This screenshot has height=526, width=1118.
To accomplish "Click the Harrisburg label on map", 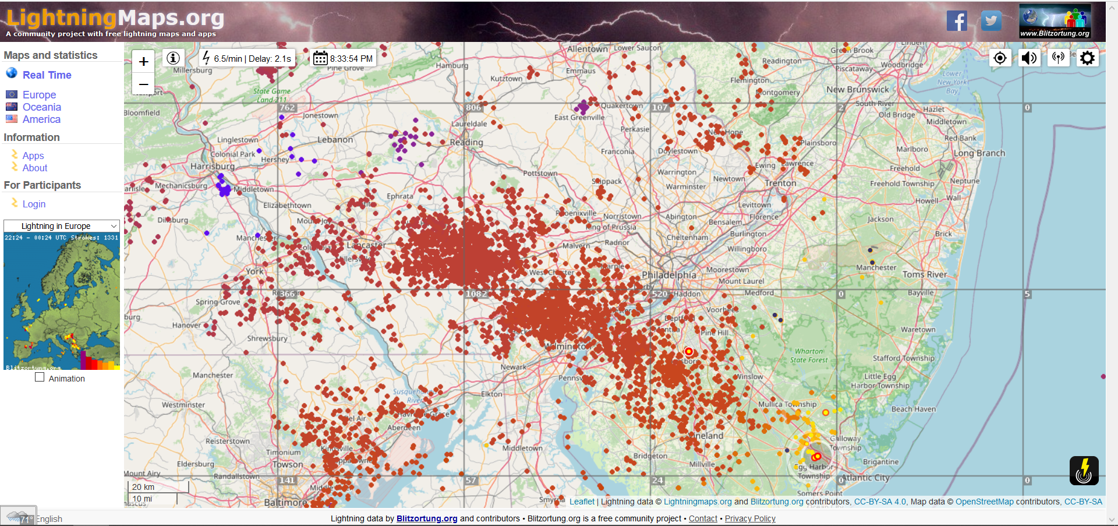I will (x=213, y=166).
